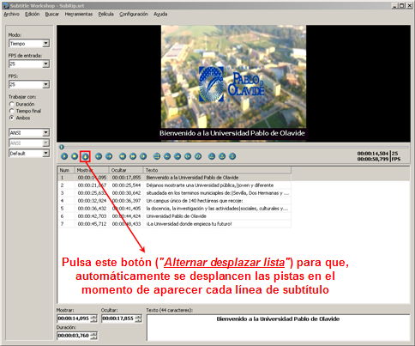Click the Mostrar time field 00:00:14,095

pyautogui.click(x=74, y=319)
